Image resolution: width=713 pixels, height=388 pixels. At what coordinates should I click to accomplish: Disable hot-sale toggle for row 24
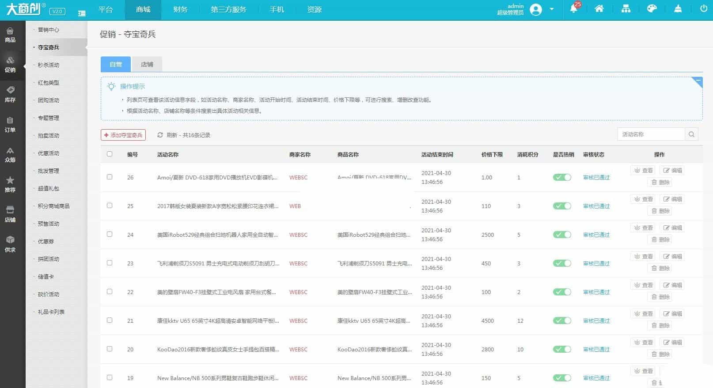coord(562,235)
